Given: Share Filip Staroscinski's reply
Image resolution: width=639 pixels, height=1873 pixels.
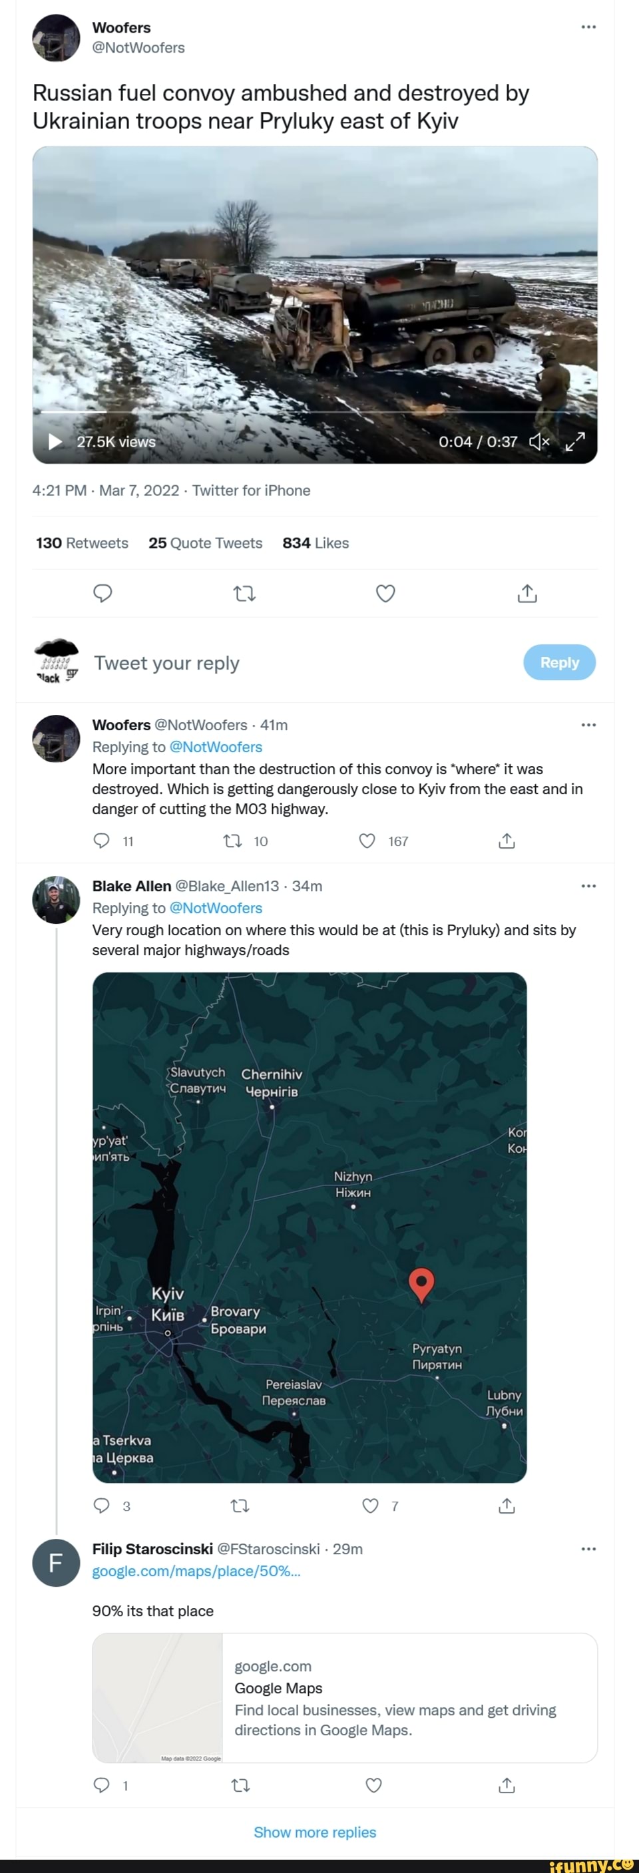Looking at the screenshot, I should point(507,1785).
